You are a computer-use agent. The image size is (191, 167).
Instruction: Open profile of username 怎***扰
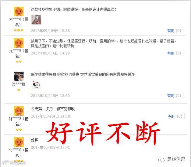(x=19, y=84)
